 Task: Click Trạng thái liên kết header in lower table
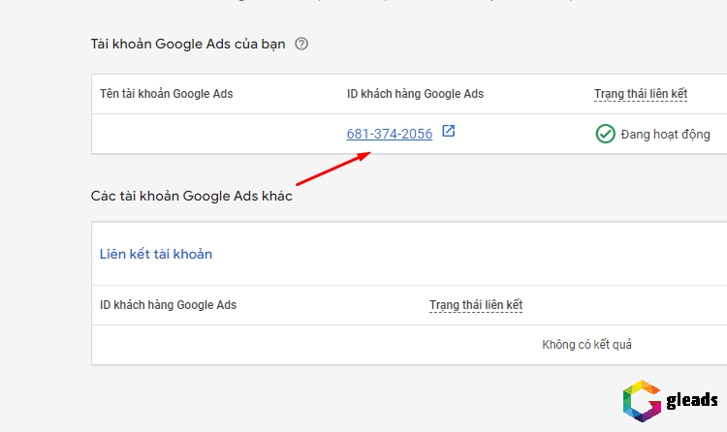pyautogui.click(x=476, y=305)
